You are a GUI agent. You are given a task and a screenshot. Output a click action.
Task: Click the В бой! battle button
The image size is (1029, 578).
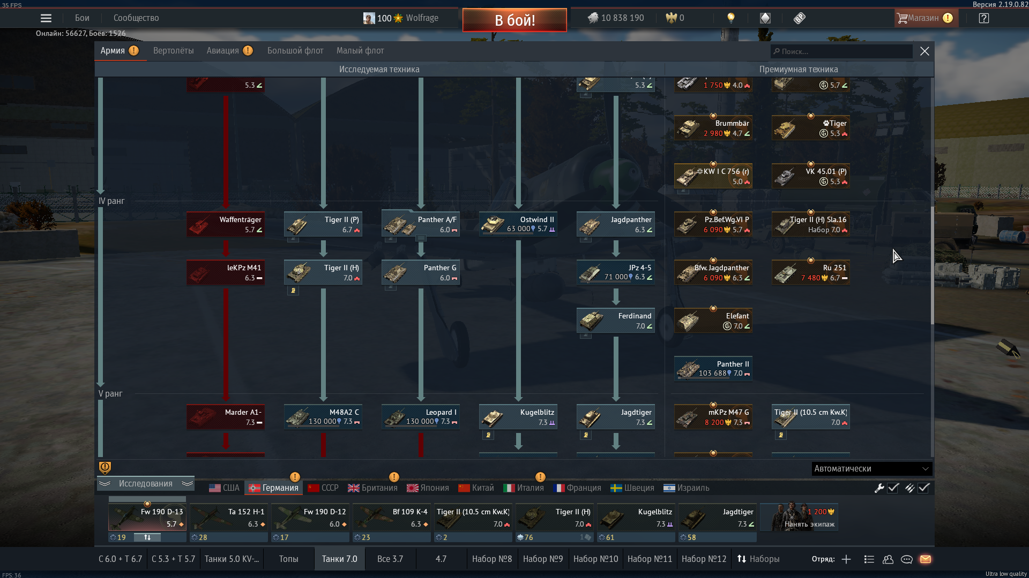(514, 20)
